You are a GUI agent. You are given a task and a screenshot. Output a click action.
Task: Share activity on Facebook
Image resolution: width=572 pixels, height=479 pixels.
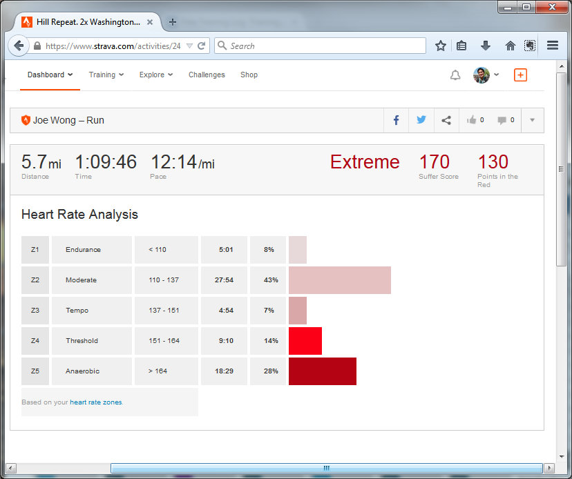397,120
